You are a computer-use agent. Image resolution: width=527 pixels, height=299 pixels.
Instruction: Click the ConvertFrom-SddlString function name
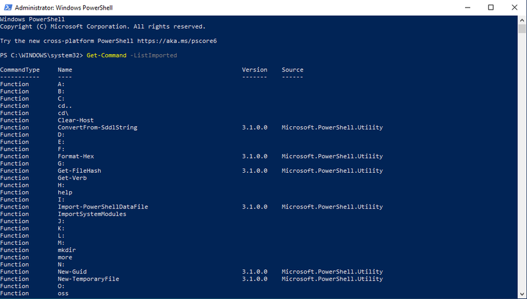tap(97, 128)
